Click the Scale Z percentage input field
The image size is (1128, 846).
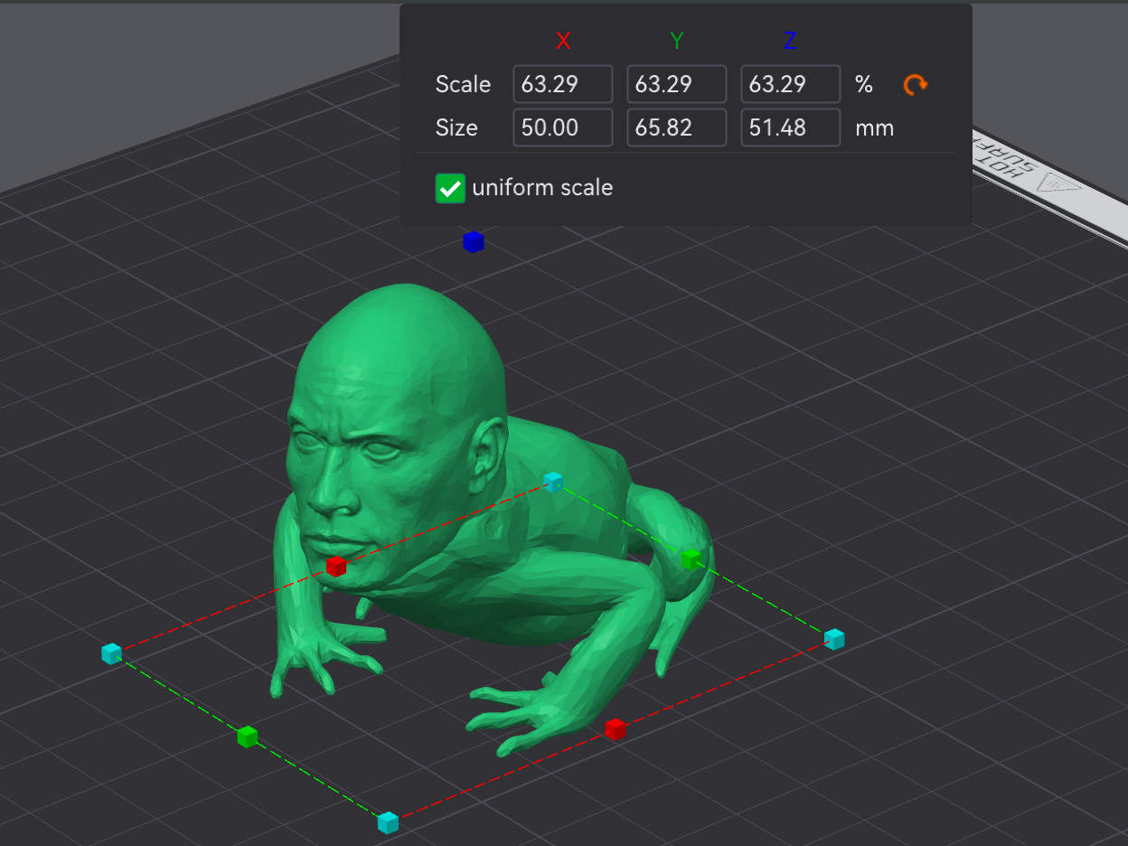[x=791, y=84]
